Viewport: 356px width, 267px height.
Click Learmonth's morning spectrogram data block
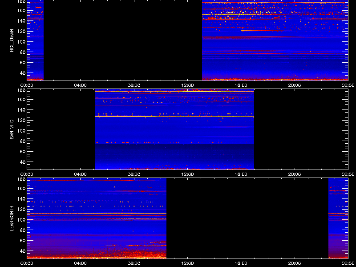(x=97, y=218)
